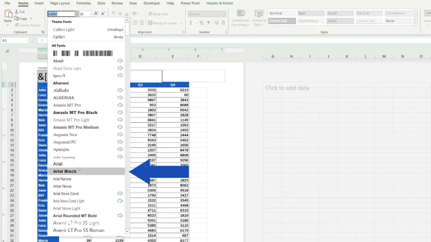
Task: Click the Wrap Text icon
Action: pyautogui.click(x=150, y=14)
